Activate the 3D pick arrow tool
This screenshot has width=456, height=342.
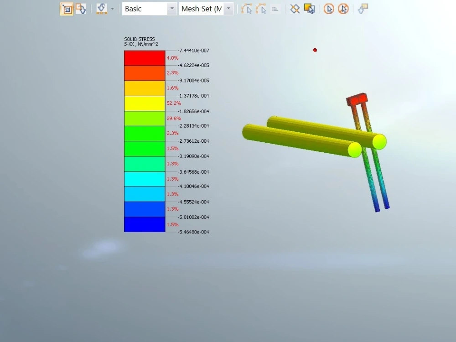[x=363, y=9]
